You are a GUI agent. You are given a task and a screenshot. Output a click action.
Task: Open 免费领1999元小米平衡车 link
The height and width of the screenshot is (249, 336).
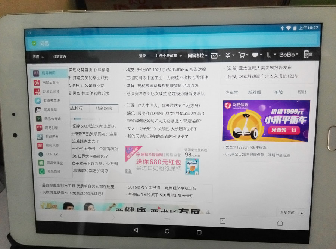coord(246,147)
